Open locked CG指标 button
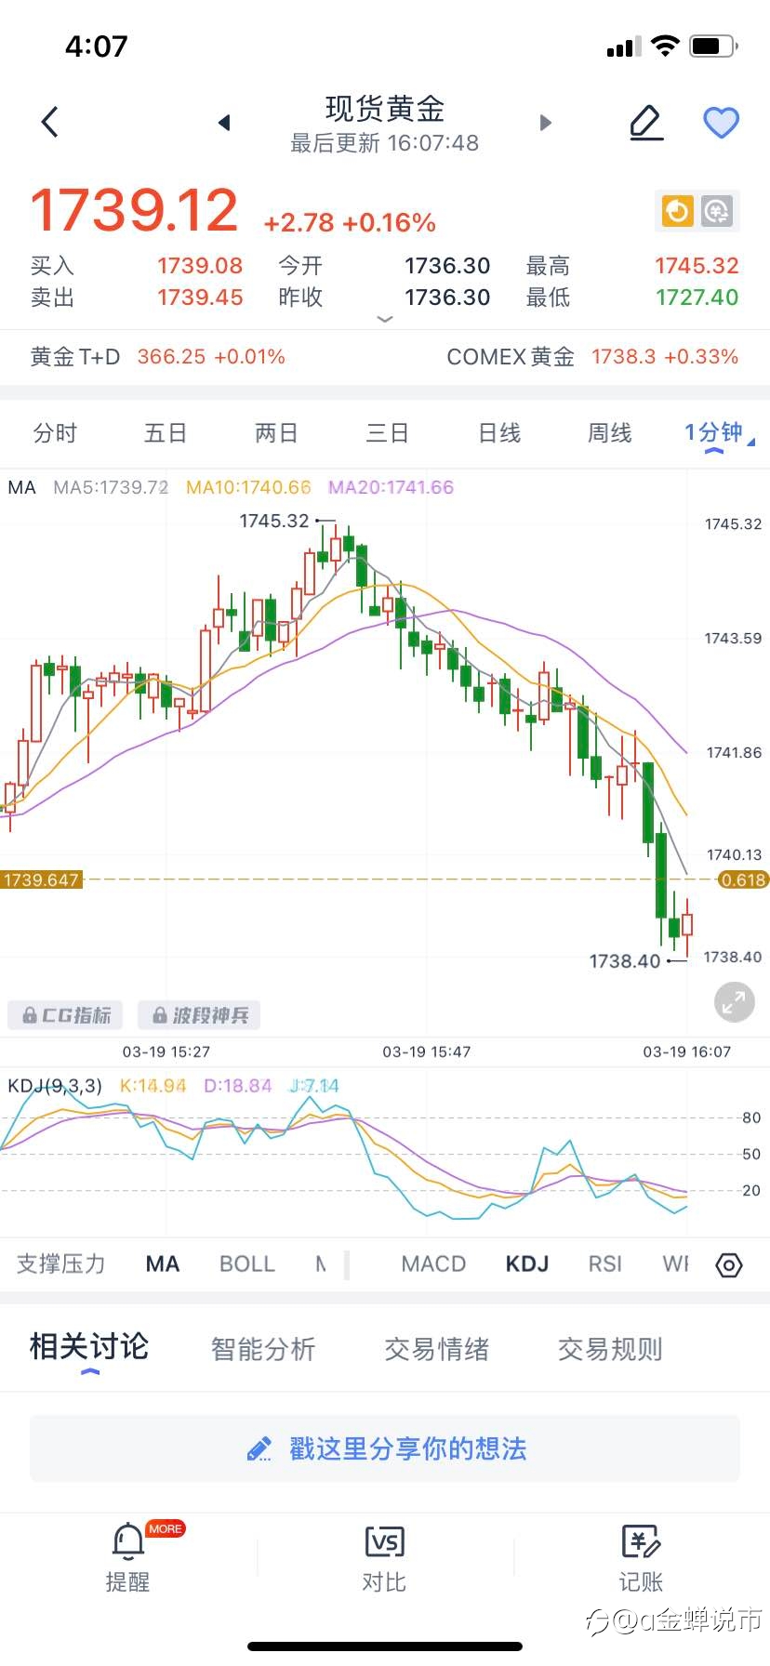 [66, 1015]
